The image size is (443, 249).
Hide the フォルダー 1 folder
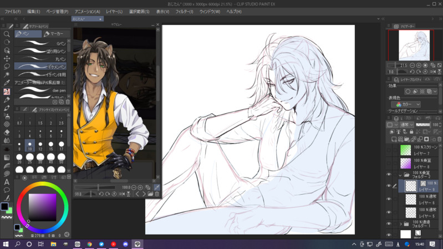(x=389, y=224)
